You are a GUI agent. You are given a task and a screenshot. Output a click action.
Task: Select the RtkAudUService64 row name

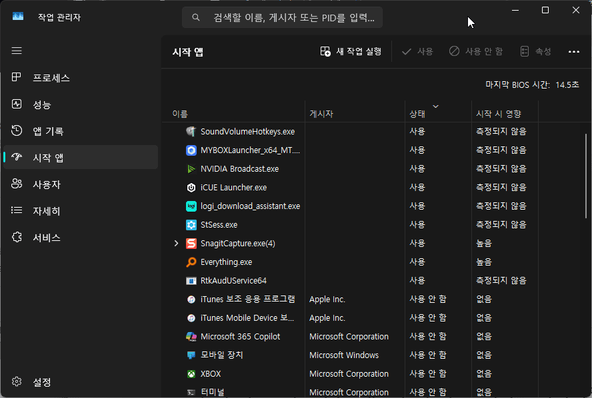[x=234, y=281]
